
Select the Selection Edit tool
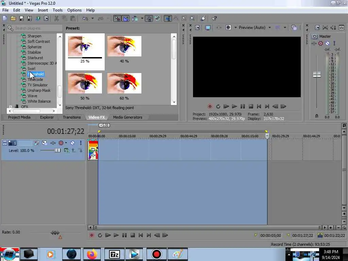point(184,18)
